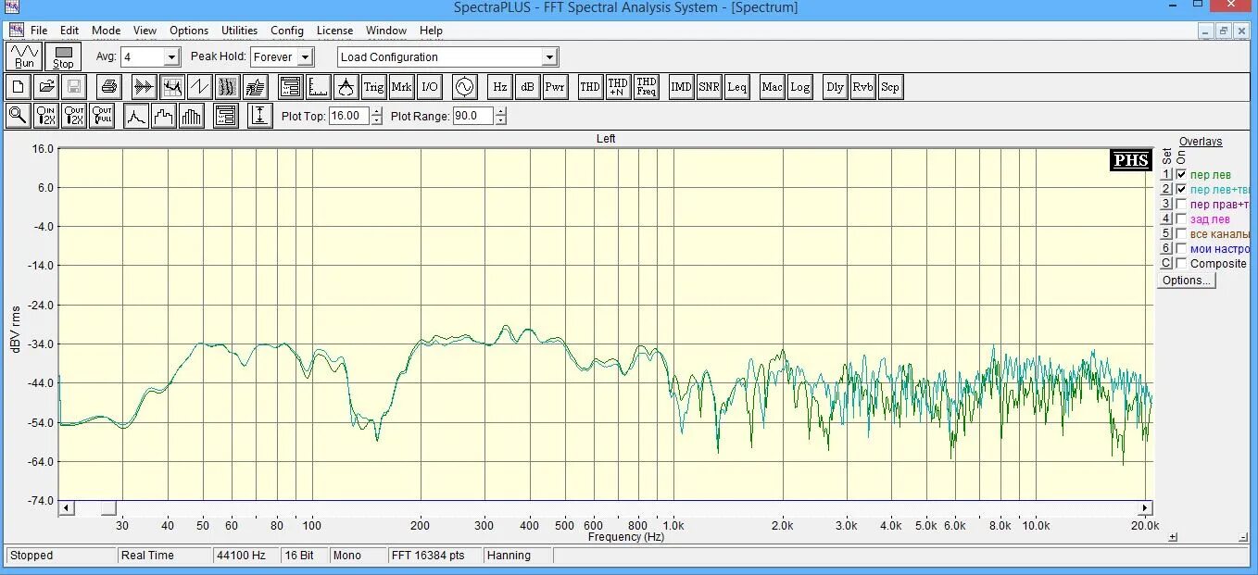Click the Zoom Out 2X icon
The height and width of the screenshot is (575, 1258).
(x=73, y=116)
